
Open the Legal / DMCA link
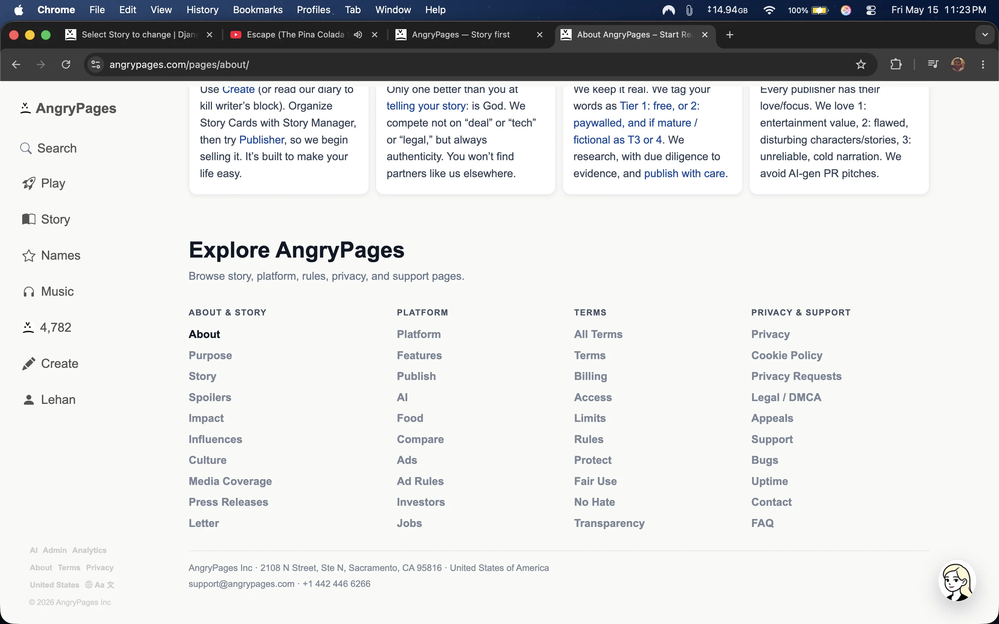[x=786, y=397]
